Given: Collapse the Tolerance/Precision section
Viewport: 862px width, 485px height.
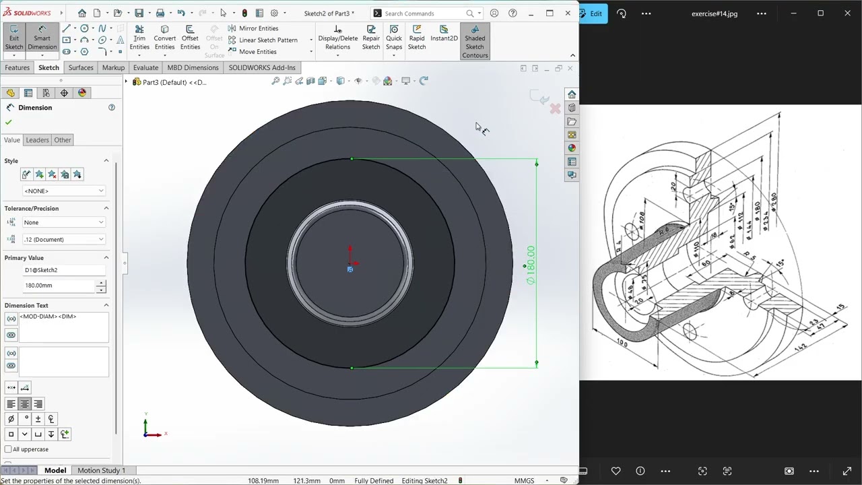Looking at the screenshot, I should point(106,208).
